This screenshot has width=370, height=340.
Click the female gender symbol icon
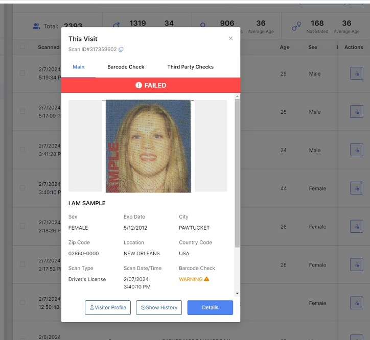[x=203, y=25]
